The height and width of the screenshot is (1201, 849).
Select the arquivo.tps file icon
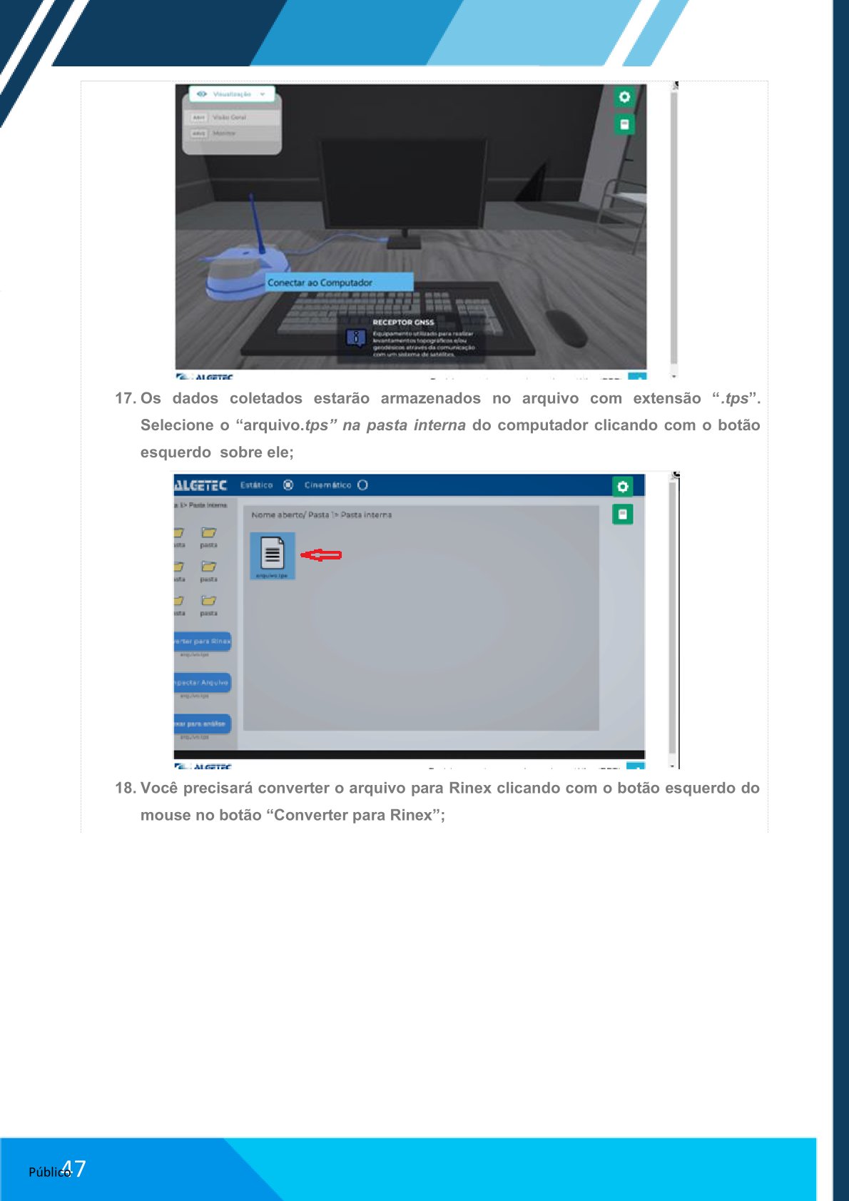(x=272, y=554)
